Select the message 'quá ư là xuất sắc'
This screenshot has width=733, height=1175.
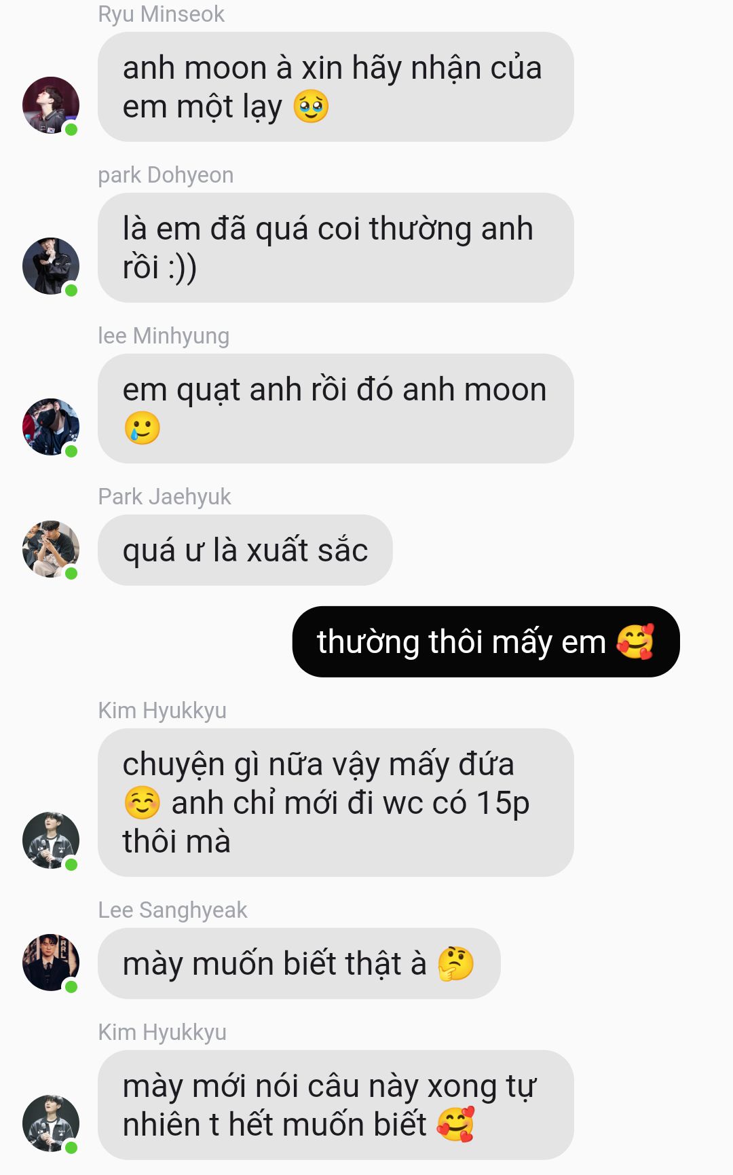point(245,550)
